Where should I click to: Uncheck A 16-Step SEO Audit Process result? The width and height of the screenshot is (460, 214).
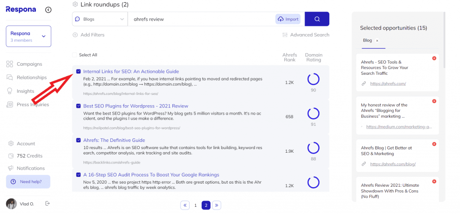pyautogui.click(x=78, y=175)
